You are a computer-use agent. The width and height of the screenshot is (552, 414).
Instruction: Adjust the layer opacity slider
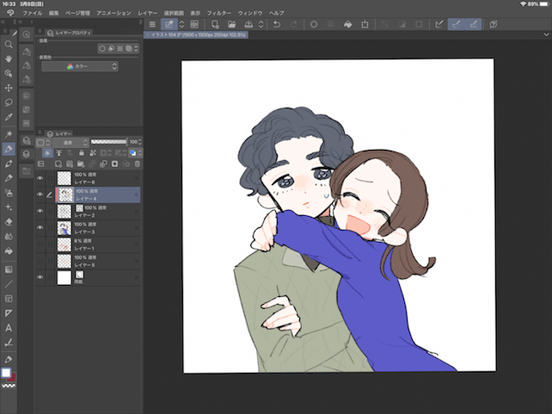108,142
